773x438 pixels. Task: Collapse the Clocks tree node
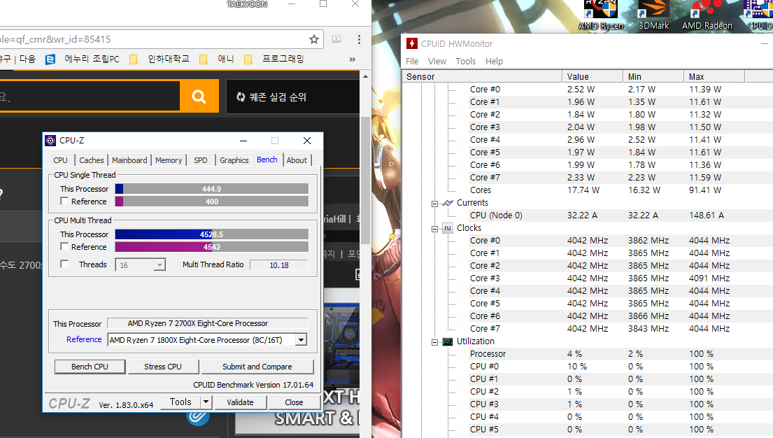click(x=434, y=228)
